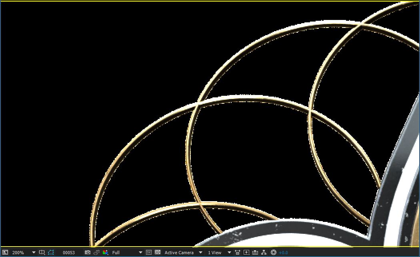Open grid and guide options icon
Image resolution: width=420 pixels, height=257 pixels.
(42, 252)
